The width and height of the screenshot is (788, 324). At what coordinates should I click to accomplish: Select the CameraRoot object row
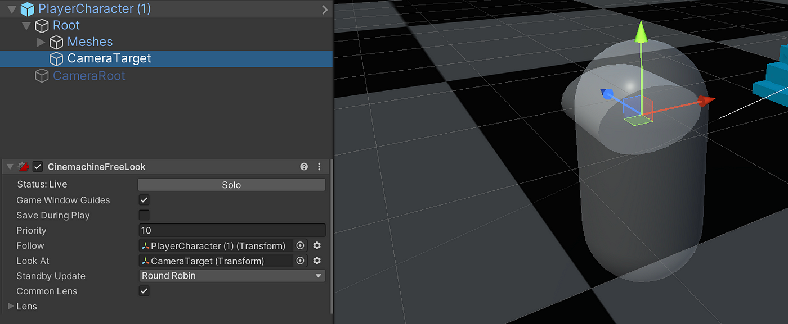[166, 75]
